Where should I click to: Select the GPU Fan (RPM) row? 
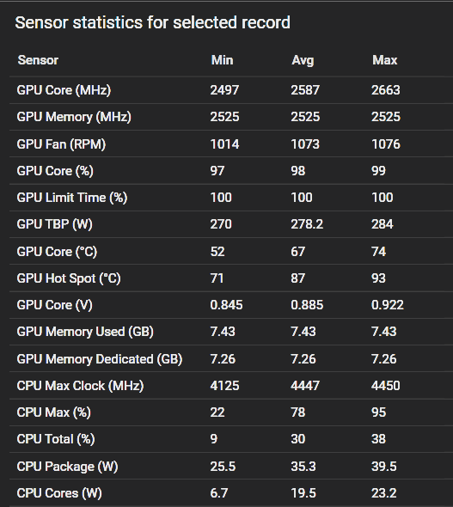coord(231,144)
